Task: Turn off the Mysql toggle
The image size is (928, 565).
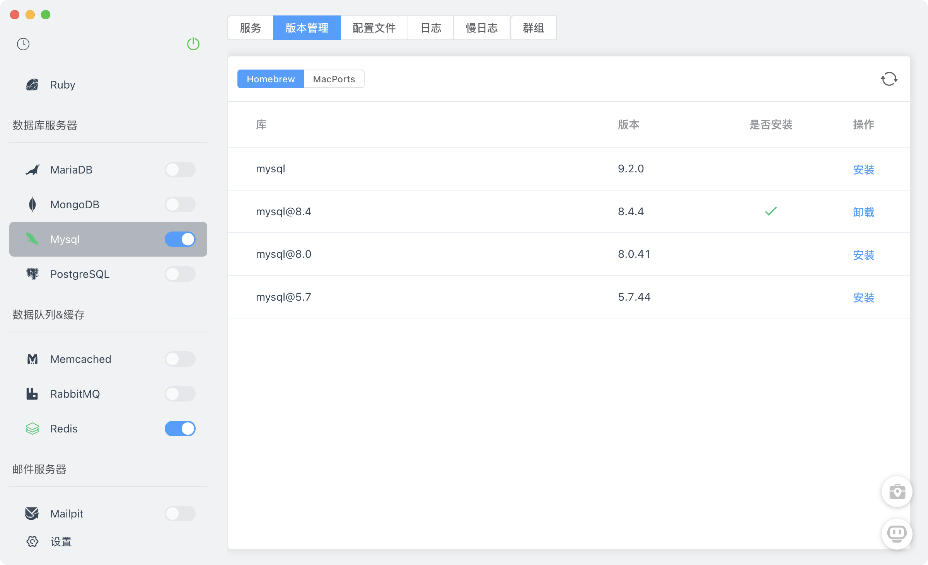Action: tap(180, 239)
